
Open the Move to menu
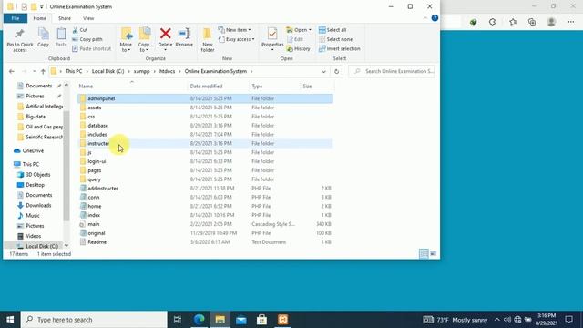126,40
